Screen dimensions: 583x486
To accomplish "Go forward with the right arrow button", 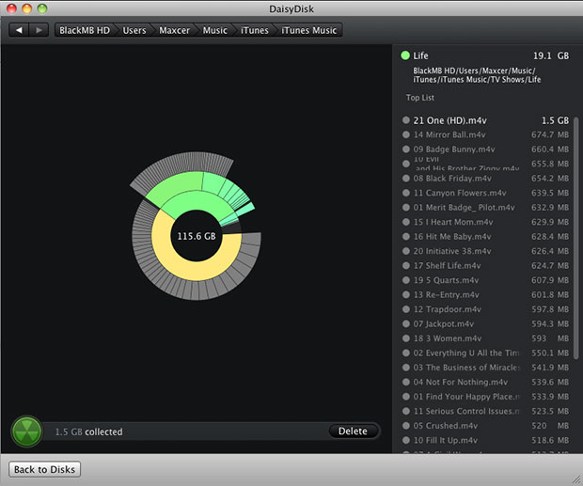I will point(39,30).
